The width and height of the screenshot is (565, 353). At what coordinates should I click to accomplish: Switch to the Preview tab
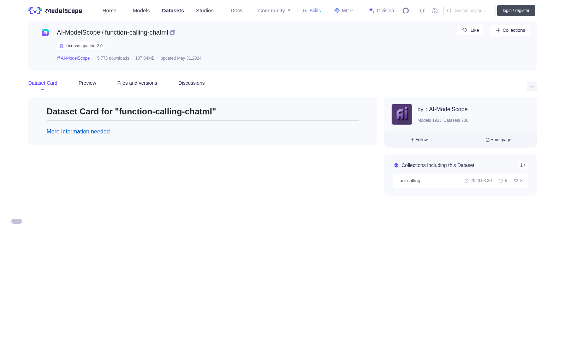coord(87,83)
